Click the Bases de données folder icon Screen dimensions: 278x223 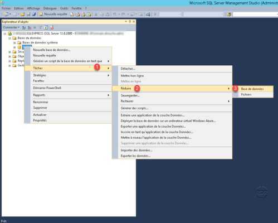point(14,38)
